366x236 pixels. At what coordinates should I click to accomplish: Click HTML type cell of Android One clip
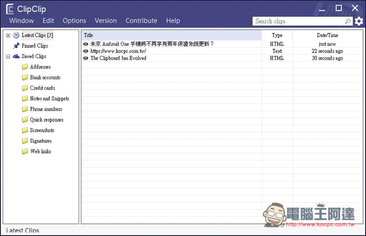click(x=277, y=44)
